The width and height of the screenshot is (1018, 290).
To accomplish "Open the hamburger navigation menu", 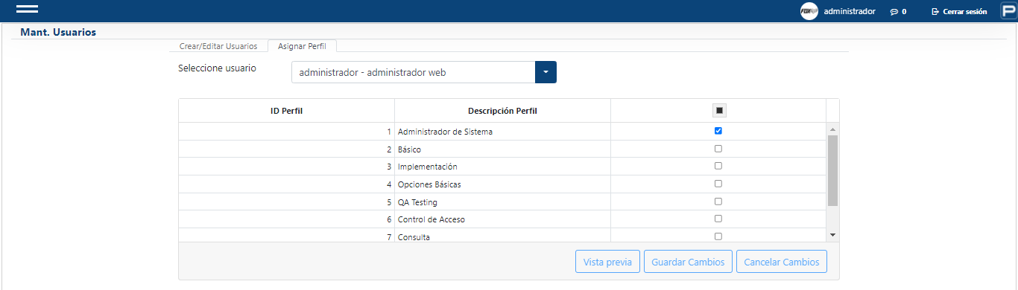I will tap(27, 10).
